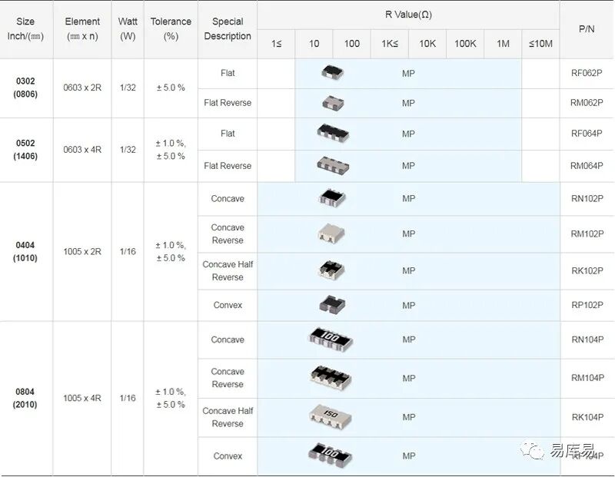Click the RN102P concave chip image
The width and height of the screenshot is (615, 477).
point(332,198)
